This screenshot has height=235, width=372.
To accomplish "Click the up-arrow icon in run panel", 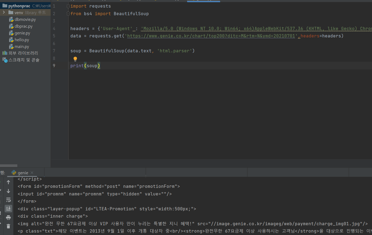I will [x=8, y=182].
